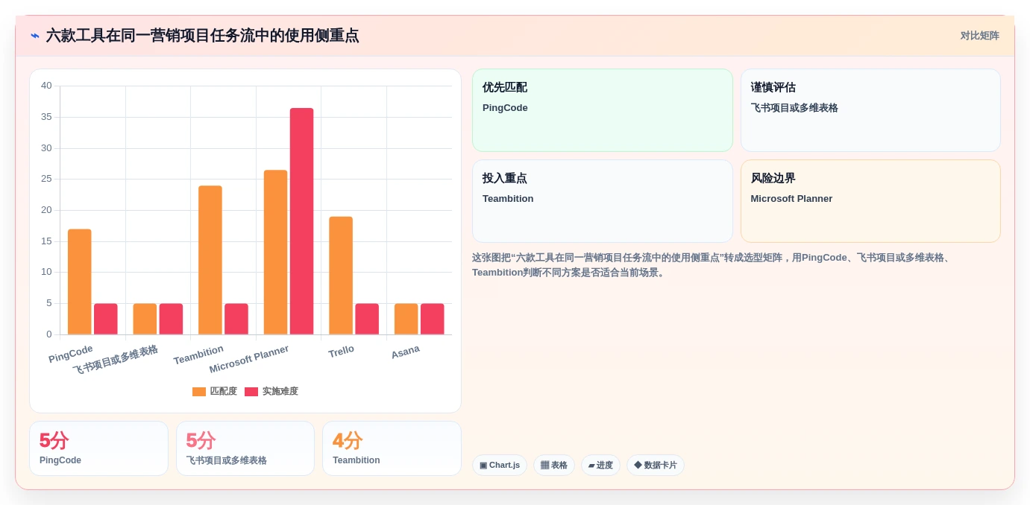This screenshot has height=505, width=1030.
Task: Click the 4分 Teambition stat card
Action: tap(392, 448)
